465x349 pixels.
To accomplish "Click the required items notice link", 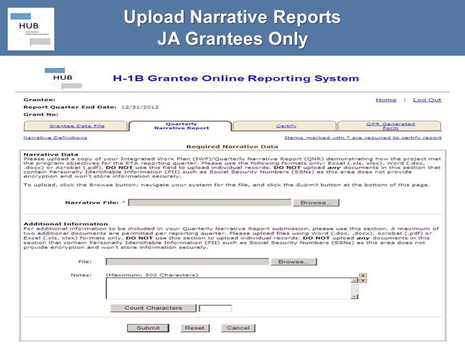I will click(363, 138).
